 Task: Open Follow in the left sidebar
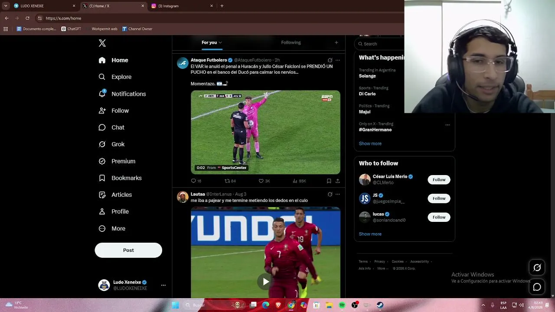pos(114,110)
